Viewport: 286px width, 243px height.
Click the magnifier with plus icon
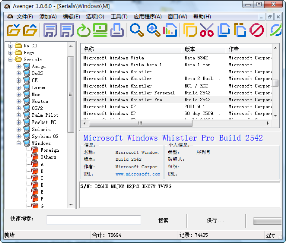point(154,30)
